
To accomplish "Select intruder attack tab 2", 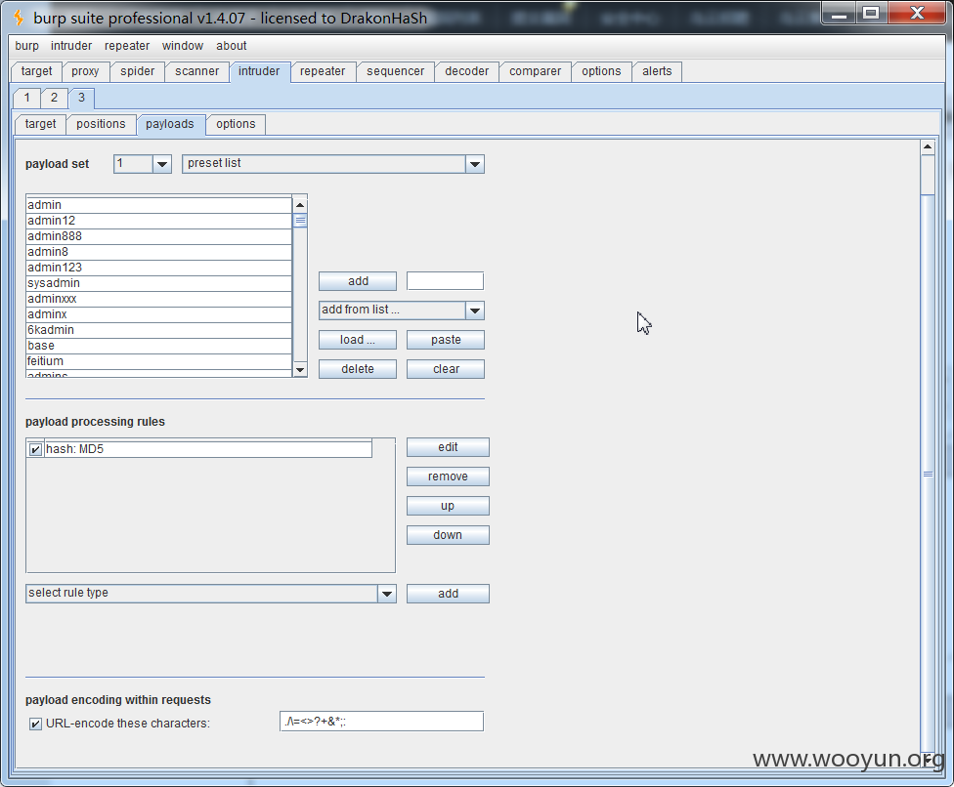I will [x=54, y=98].
